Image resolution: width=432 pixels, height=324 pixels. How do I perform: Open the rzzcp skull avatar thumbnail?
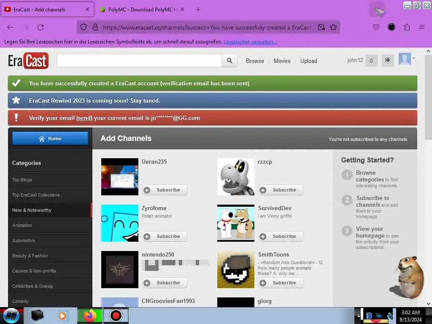[x=235, y=177]
